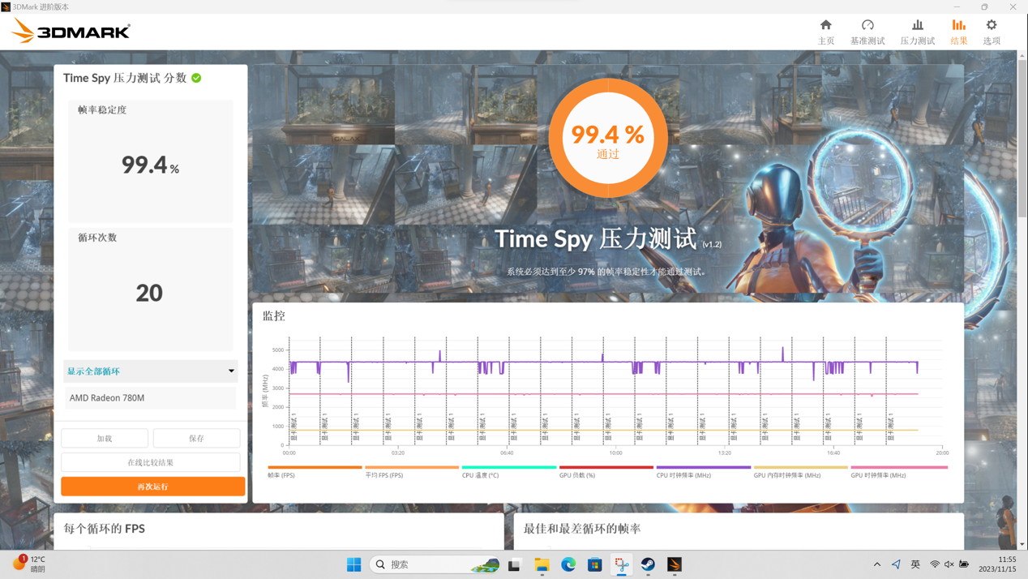
Task: Toggle the 平均 FPS legend color bar
Action: pos(412,467)
